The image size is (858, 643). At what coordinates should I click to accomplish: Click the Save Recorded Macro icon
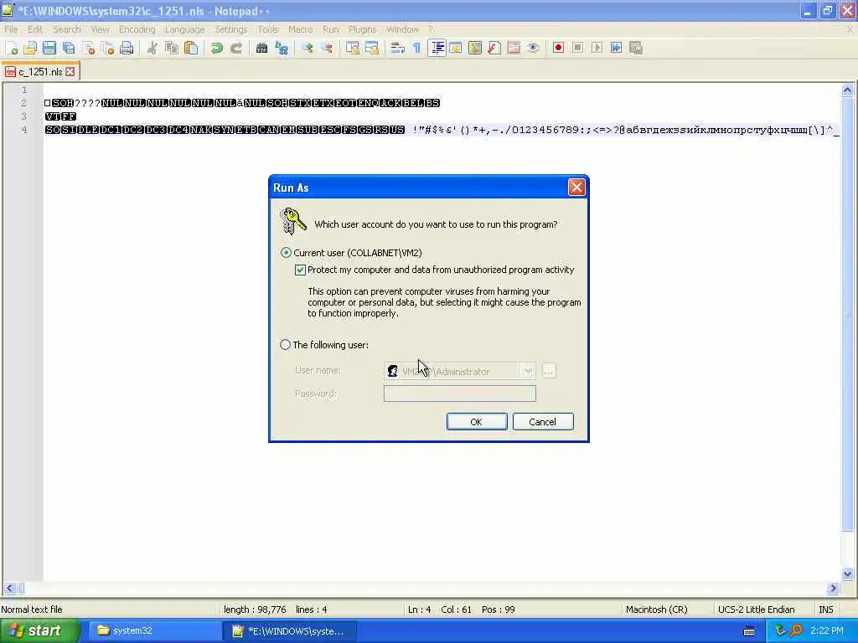coord(635,48)
